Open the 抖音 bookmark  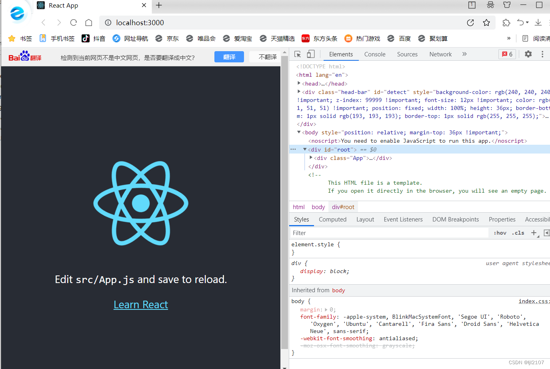pyautogui.click(x=94, y=38)
